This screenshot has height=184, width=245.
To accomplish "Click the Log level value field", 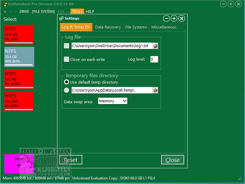I will click(x=154, y=59).
